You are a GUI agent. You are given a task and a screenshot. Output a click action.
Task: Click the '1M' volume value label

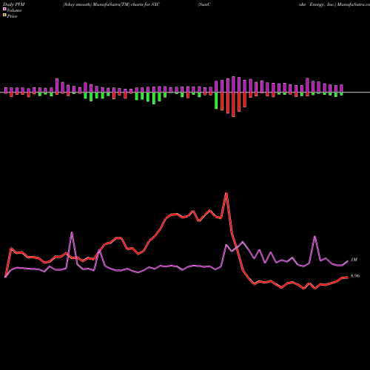(x=354, y=260)
